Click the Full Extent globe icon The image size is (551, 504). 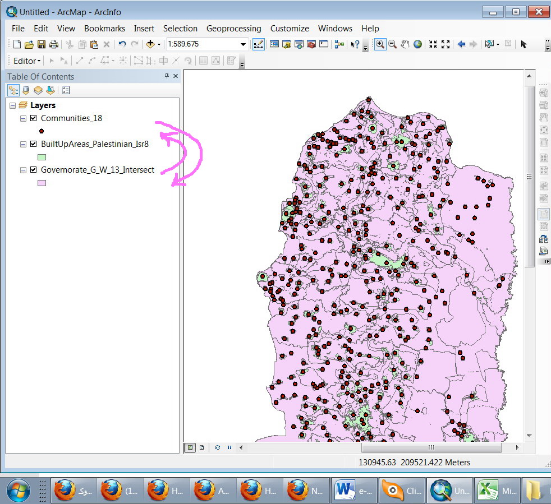coord(418,44)
